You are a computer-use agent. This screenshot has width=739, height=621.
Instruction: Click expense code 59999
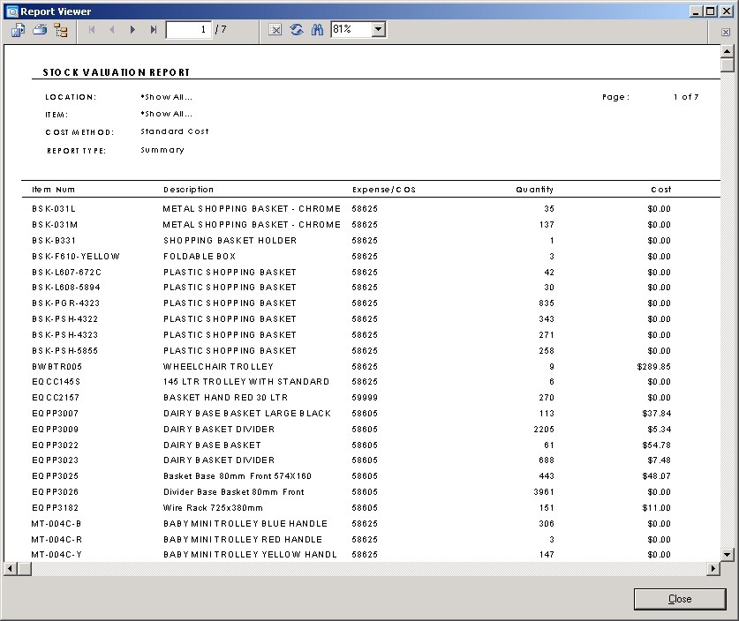point(365,398)
